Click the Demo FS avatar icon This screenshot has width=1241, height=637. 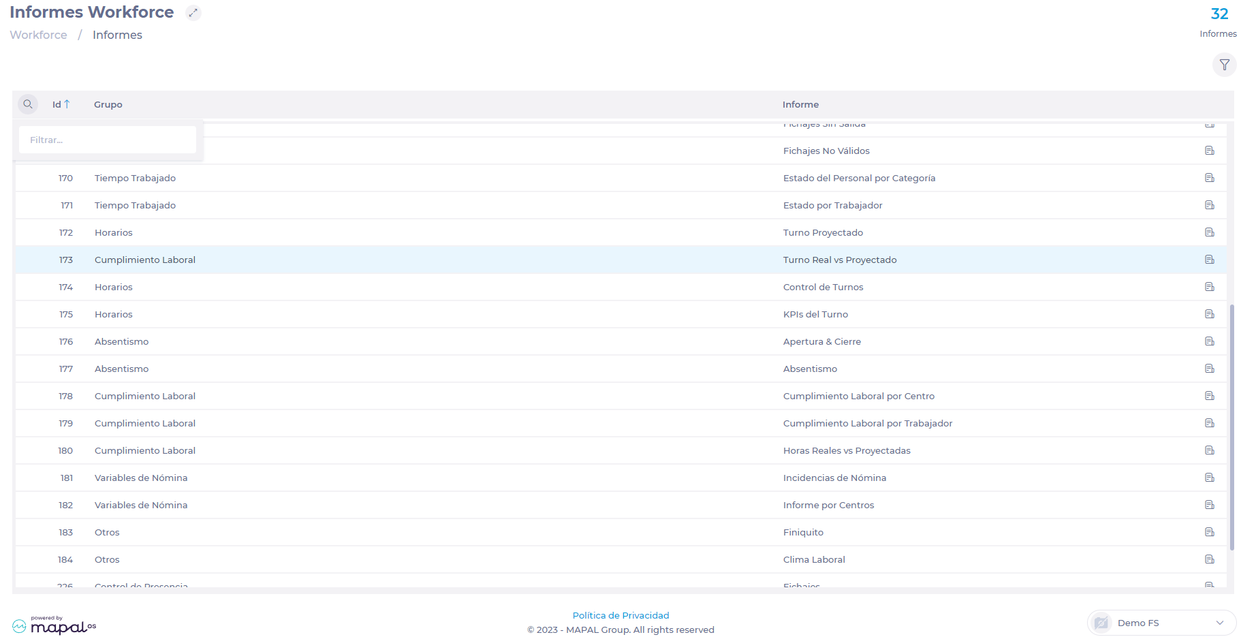coord(1101,623)
